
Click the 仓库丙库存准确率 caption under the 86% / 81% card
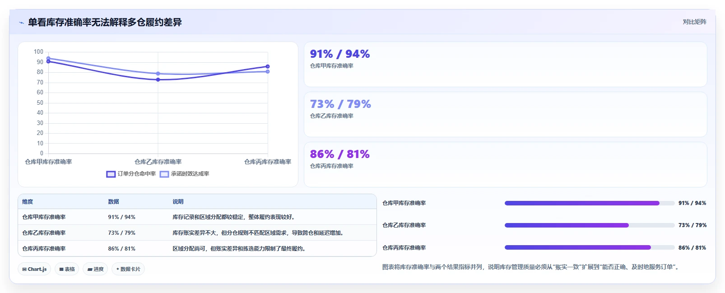click(x=331, y=166)
